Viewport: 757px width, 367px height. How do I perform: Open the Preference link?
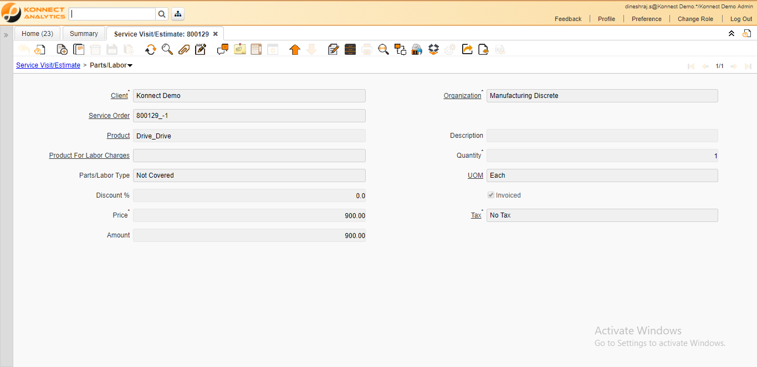click(x=647, y=19)
